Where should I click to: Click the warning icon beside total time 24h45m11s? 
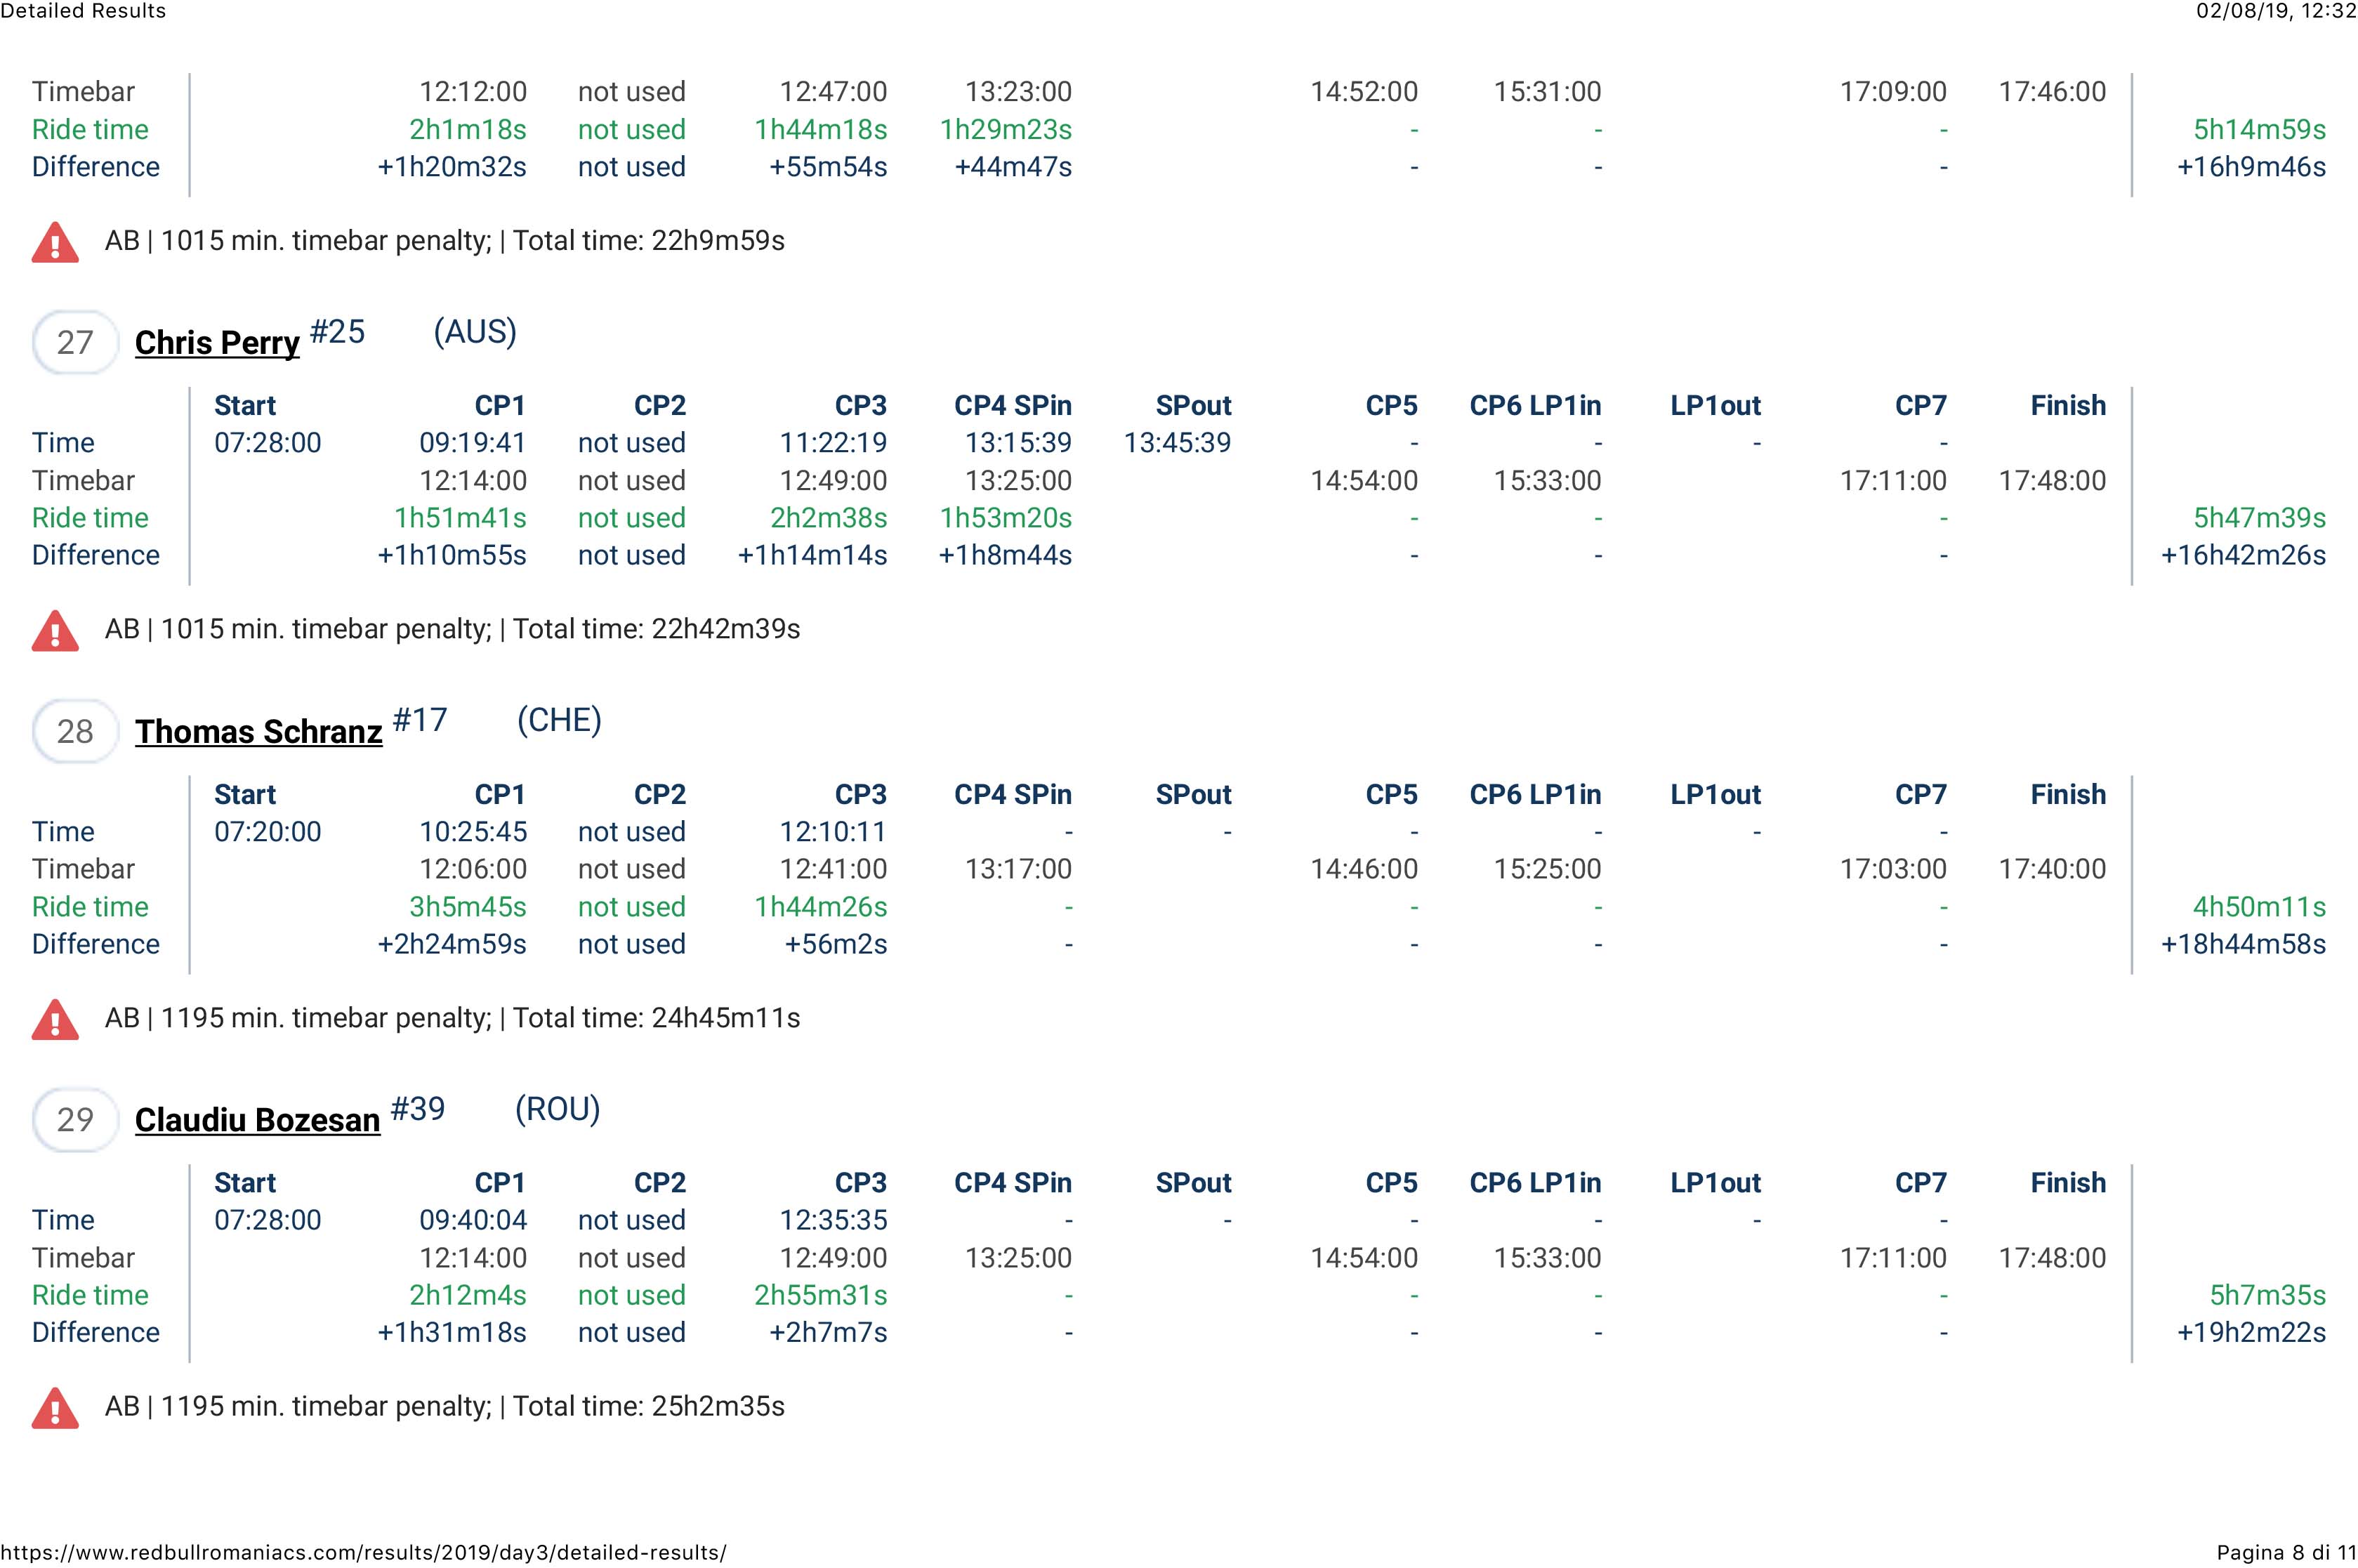pyautogui.click(x=55, y=1020)
